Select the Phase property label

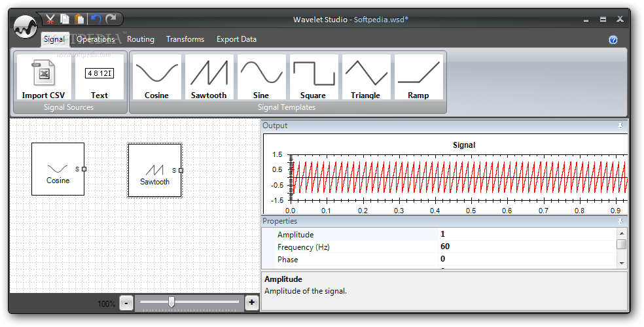tap(287, 259)
